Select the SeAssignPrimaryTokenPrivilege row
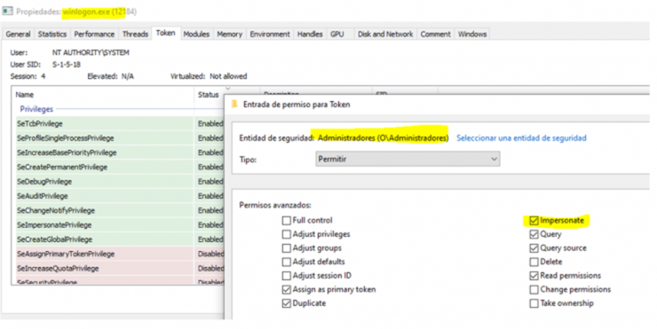657x329 pixels. (x=104, y=255)
